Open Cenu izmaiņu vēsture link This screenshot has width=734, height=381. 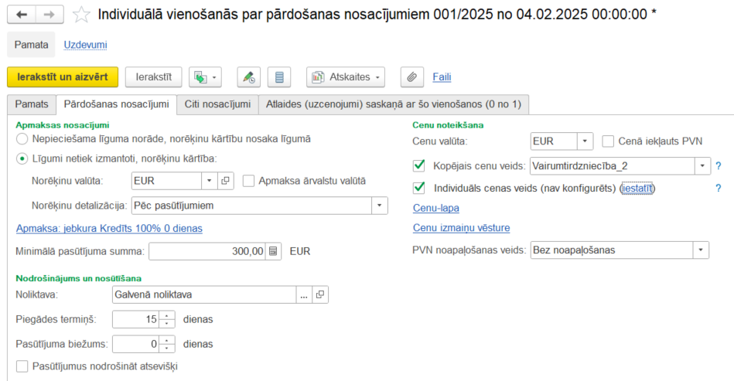click(461, 228)
